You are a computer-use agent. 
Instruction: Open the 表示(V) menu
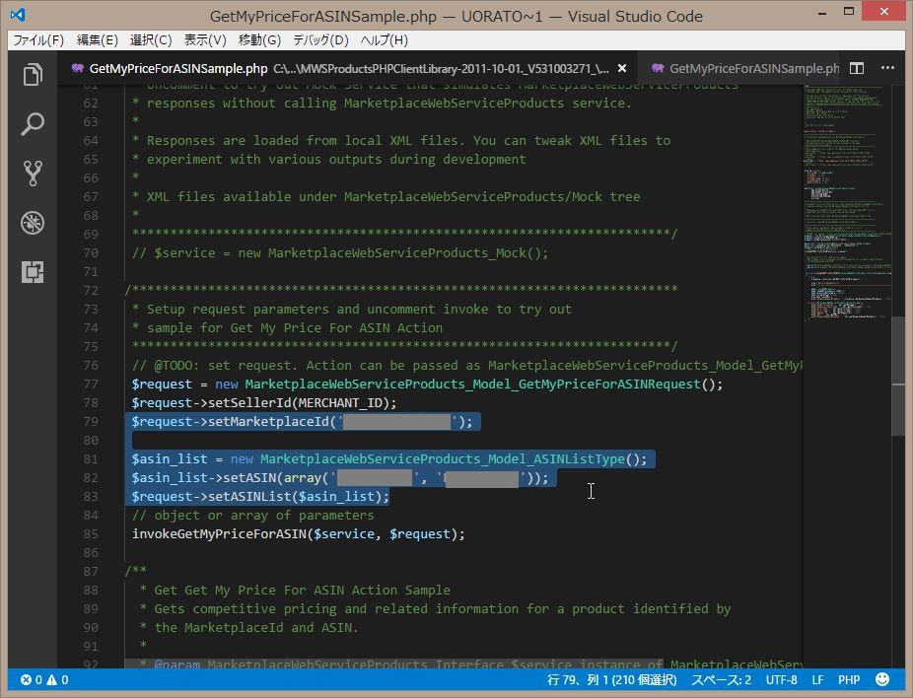click(205, 40)
